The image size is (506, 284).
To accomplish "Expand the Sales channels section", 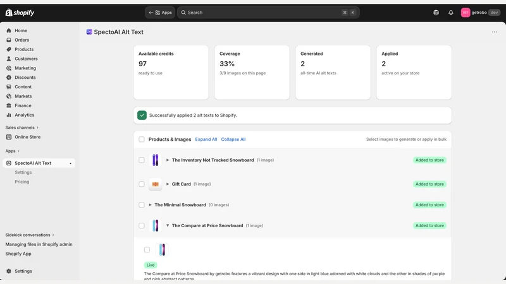I will click(x=22, y=127).
